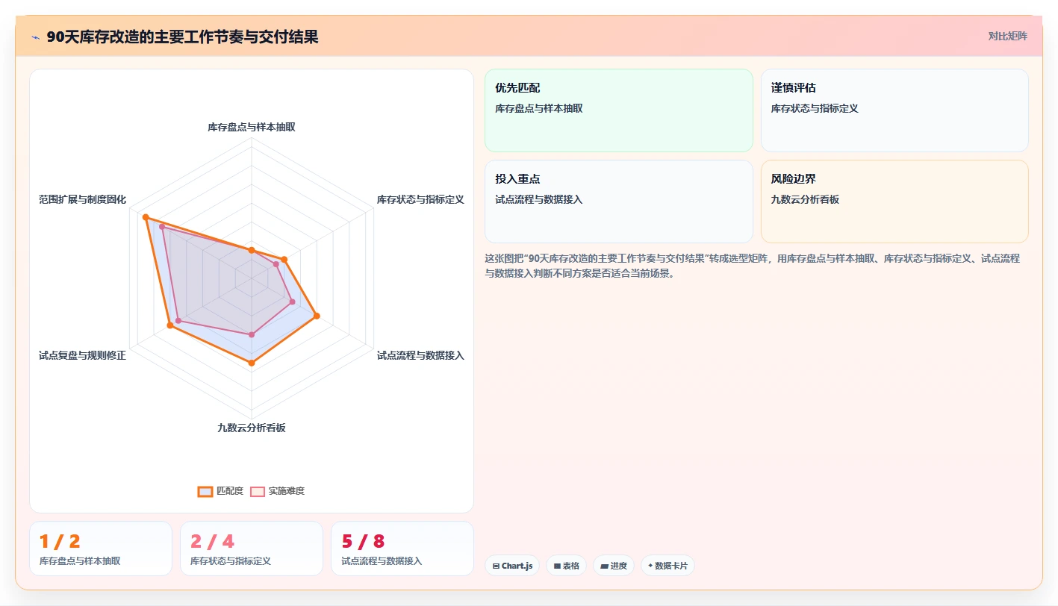This screenshot has height=606, width=1058.
Task: Click 试点流程与数据接入 text inside the 投入重点 card
Action: click(x=539, y=199)
